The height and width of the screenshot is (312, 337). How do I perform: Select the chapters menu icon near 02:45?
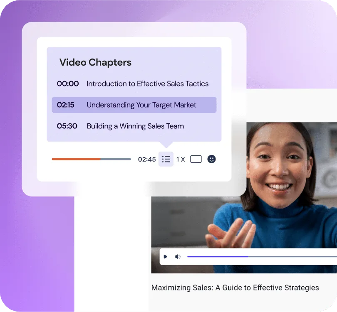pos(166,159)
